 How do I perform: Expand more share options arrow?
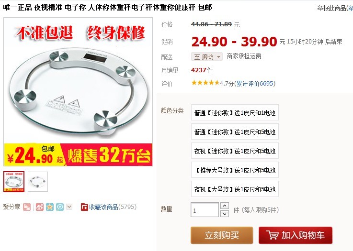click(69, 207)
